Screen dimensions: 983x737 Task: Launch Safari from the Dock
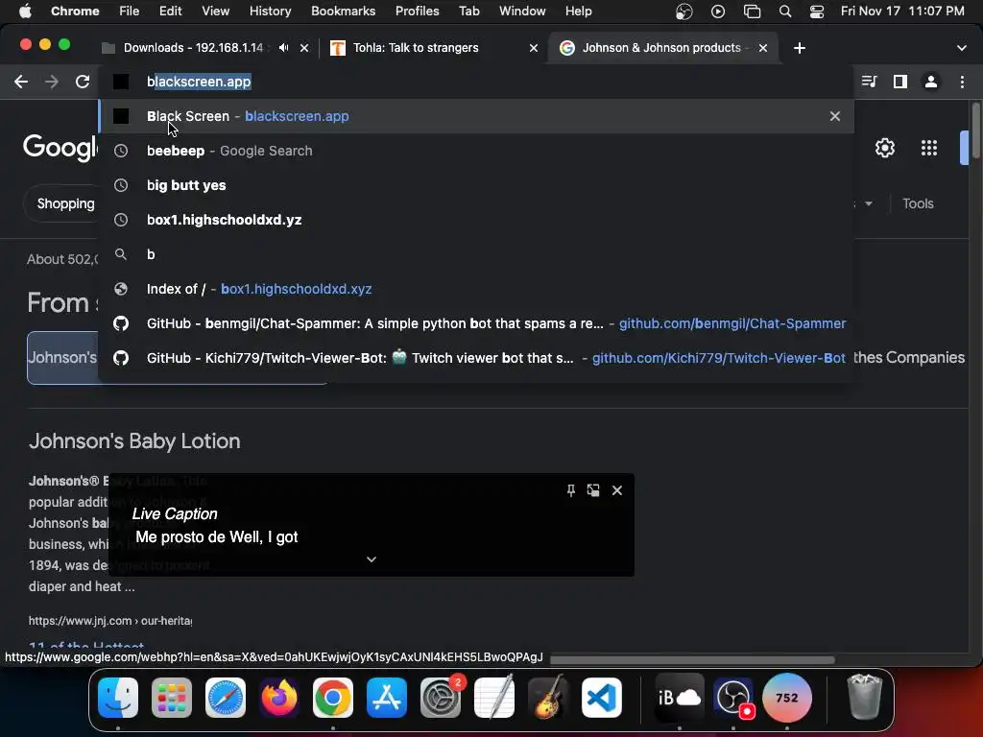pyautogui.click(x=226, y=698)
